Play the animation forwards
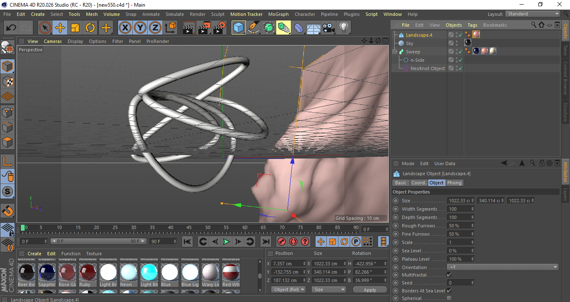The width and height of the screenshot is (570, 302). (226, 242)
